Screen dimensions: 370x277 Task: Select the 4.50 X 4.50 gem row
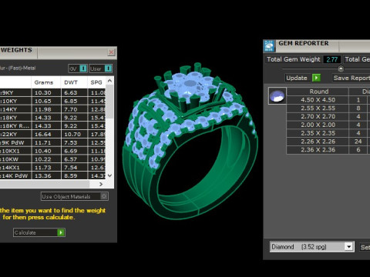(x=328, y=100)
